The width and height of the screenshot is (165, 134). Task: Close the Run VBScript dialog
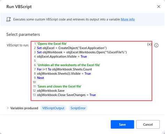159,7
